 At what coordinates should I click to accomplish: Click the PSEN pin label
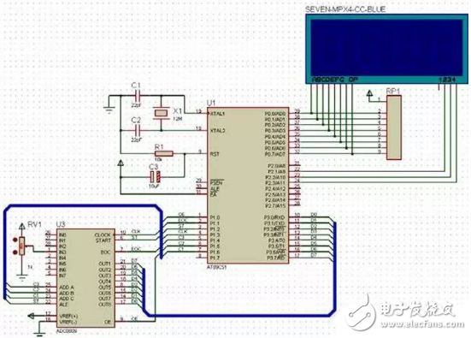click(216, 182)
